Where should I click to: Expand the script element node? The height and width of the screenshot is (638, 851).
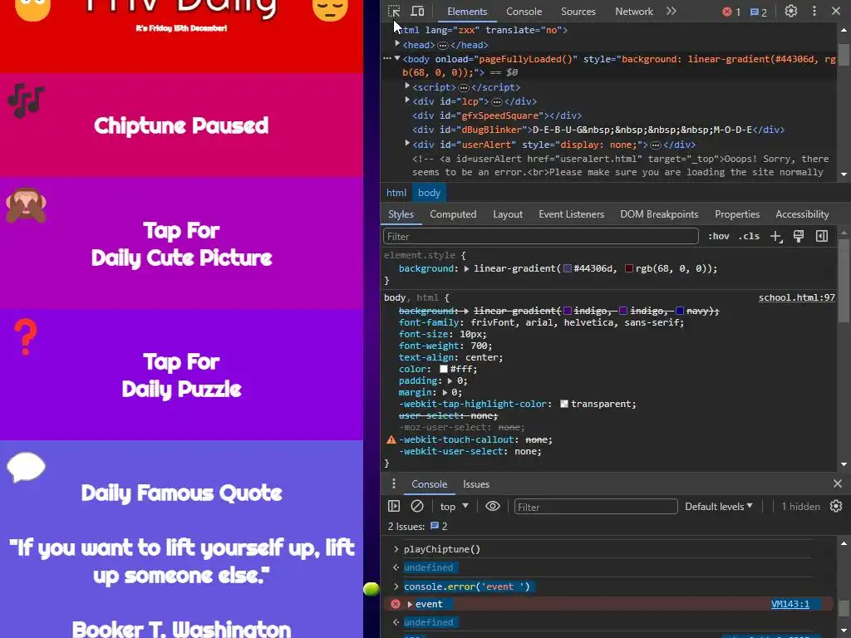[x=407, y=86]
